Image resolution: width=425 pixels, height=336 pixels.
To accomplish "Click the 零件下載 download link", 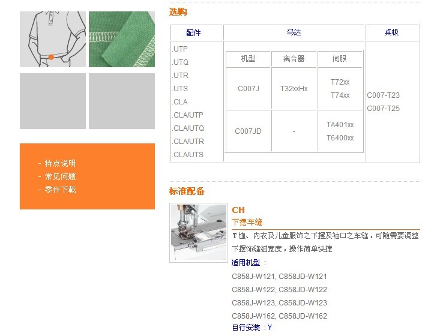I will (60, 190).
